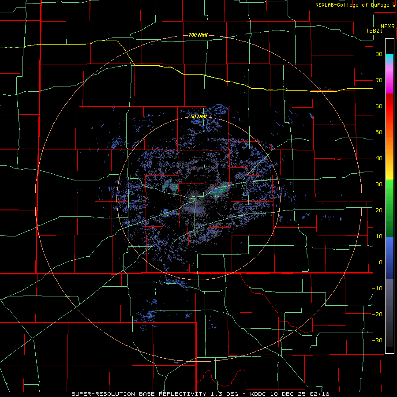
Task: Click the blue band of the color bar
Action: click(390, 258)
